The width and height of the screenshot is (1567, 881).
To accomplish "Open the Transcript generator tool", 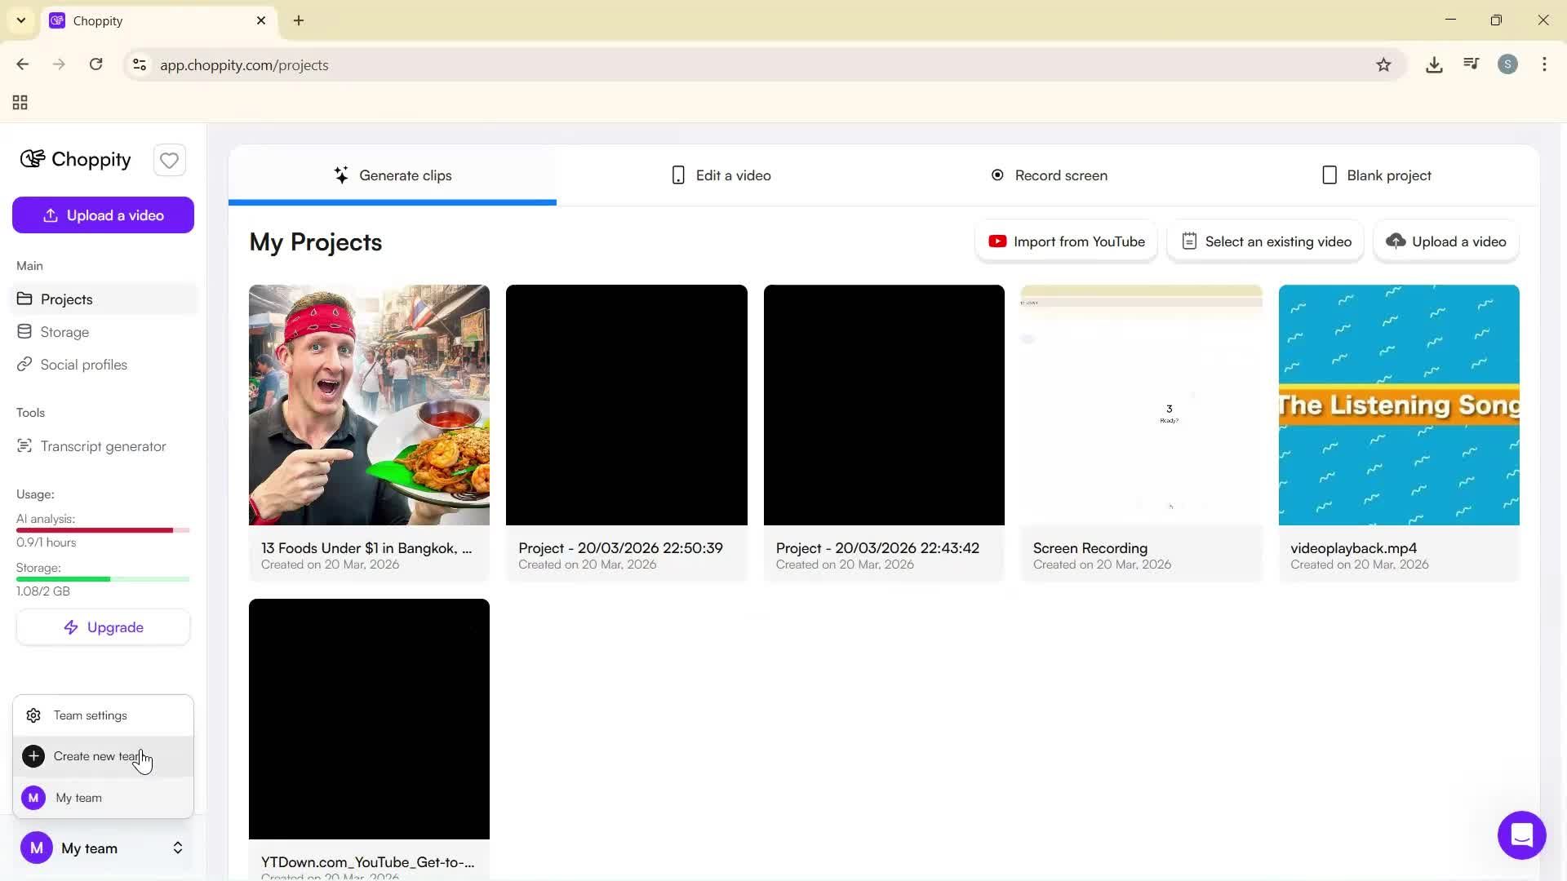I will pyautogui.click(x=102, y=446).
